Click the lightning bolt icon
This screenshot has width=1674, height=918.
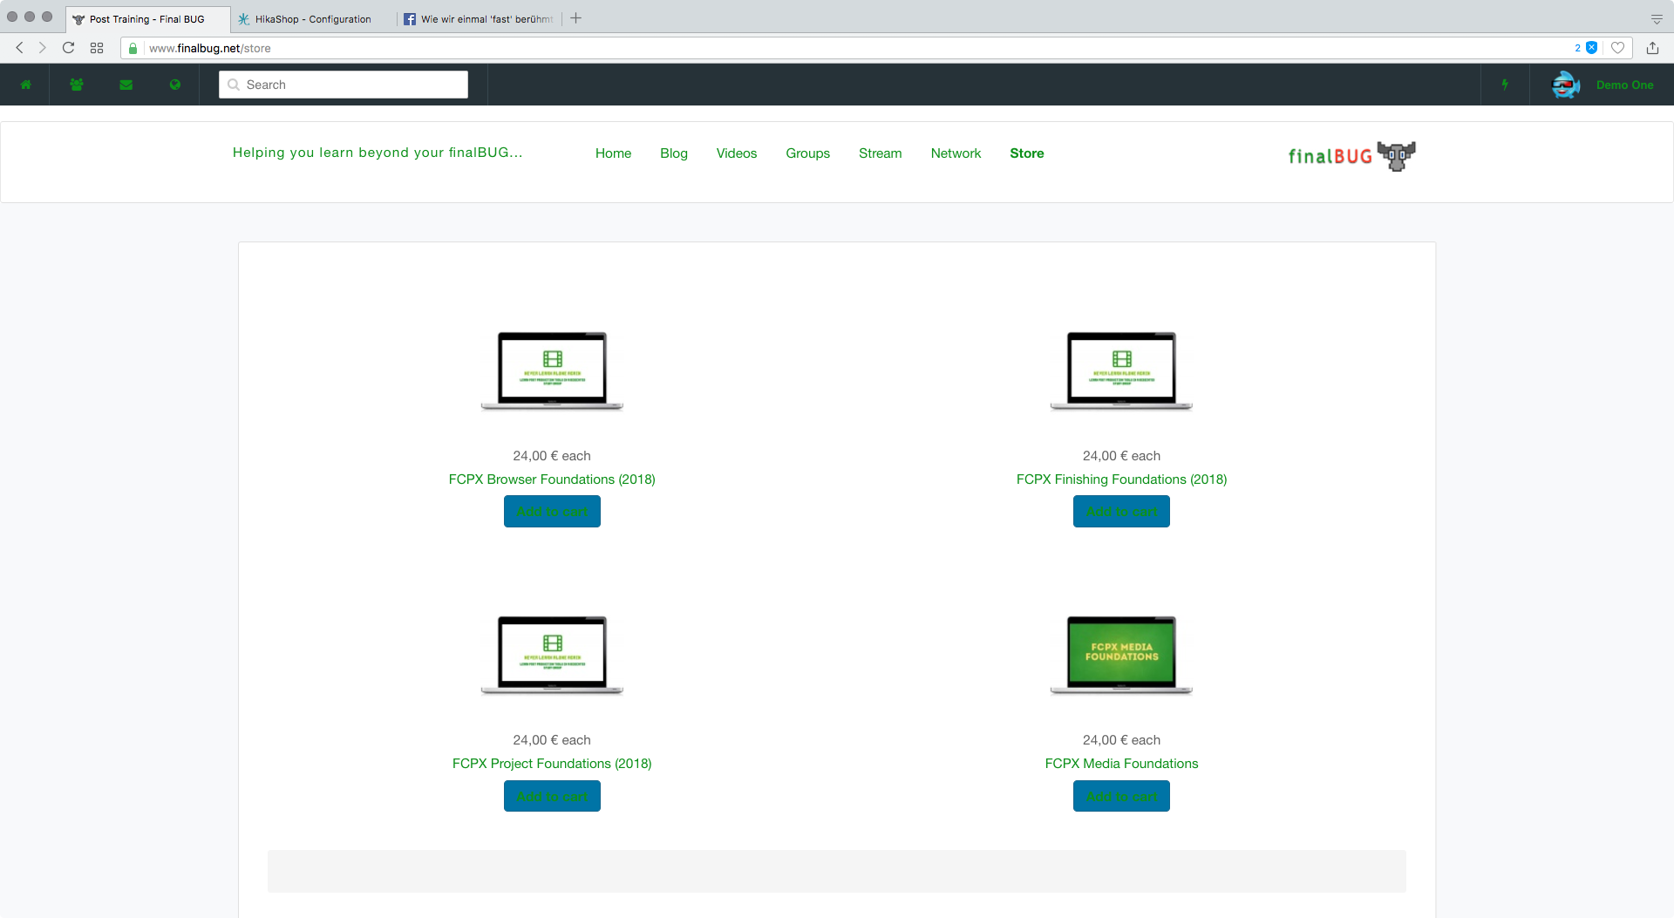[1505, 85]
